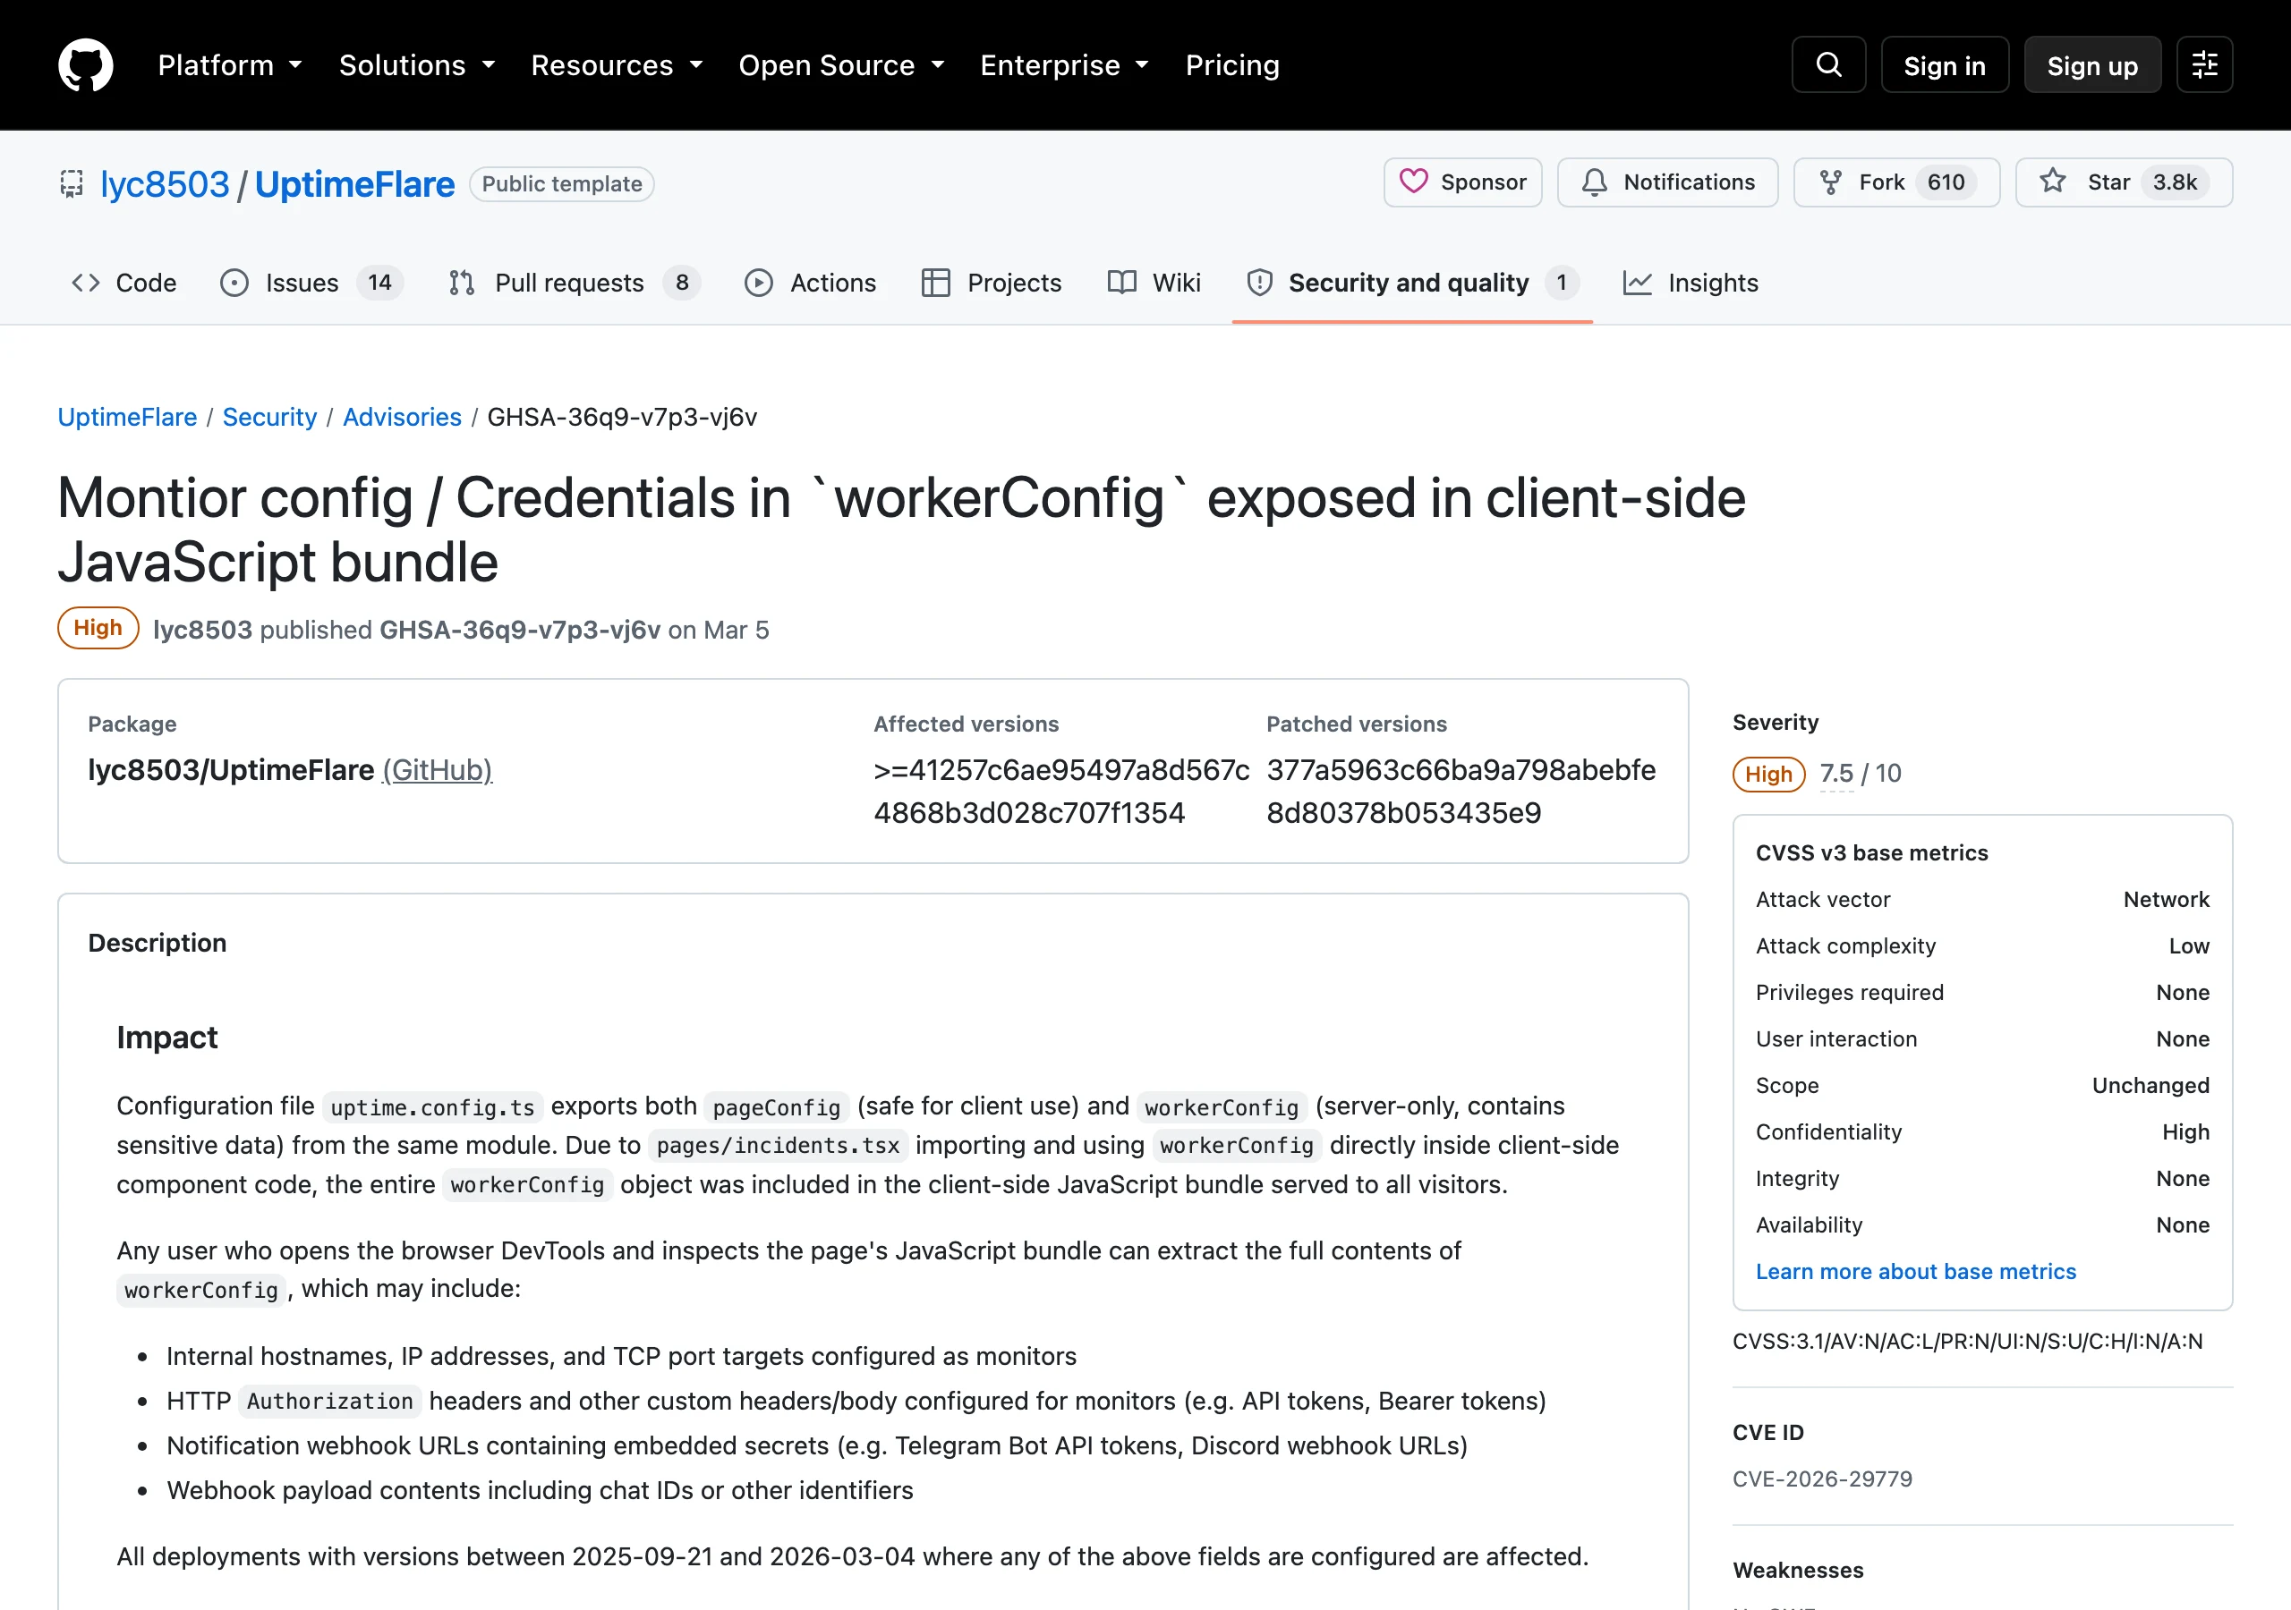Image resolution: width=2291 pixels, height=1610 pixels.
Task: Click the Code angle-brackets icon
Action: click(x=86, y=284)
